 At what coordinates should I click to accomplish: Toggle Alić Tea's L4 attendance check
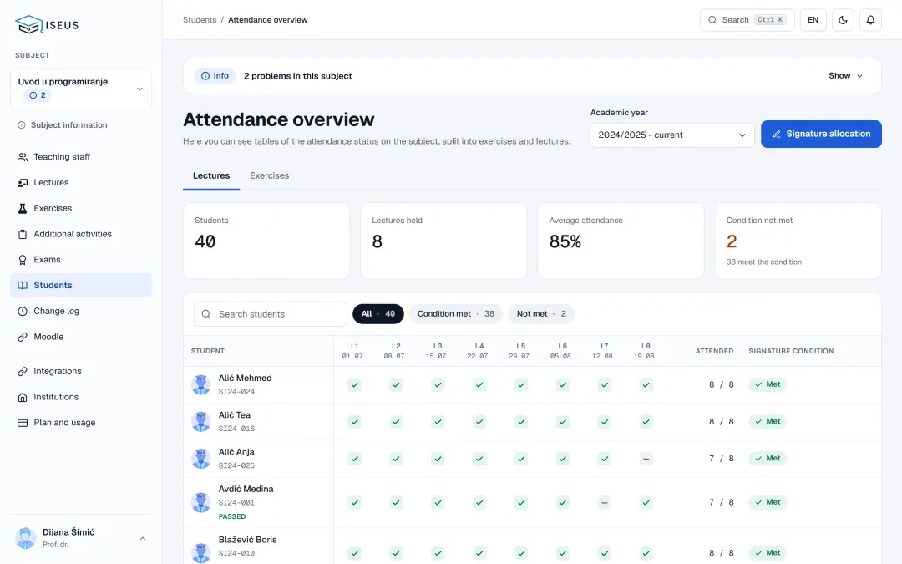(479, 422)
